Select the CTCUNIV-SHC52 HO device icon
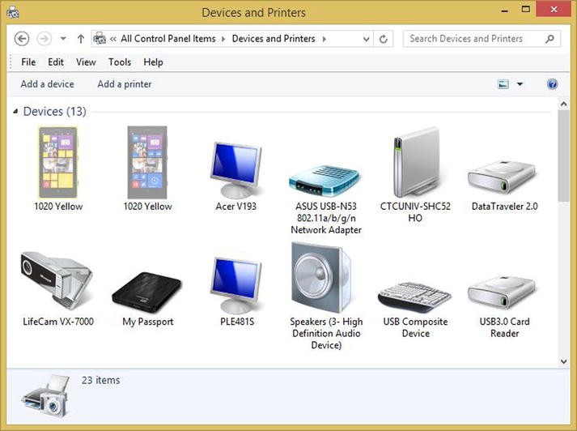 click(x=416, y=162)
